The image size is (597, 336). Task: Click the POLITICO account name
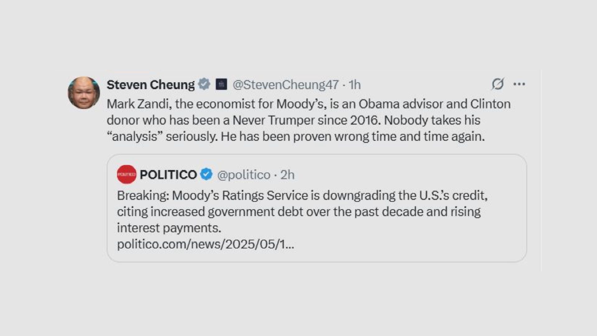point(168,175)
